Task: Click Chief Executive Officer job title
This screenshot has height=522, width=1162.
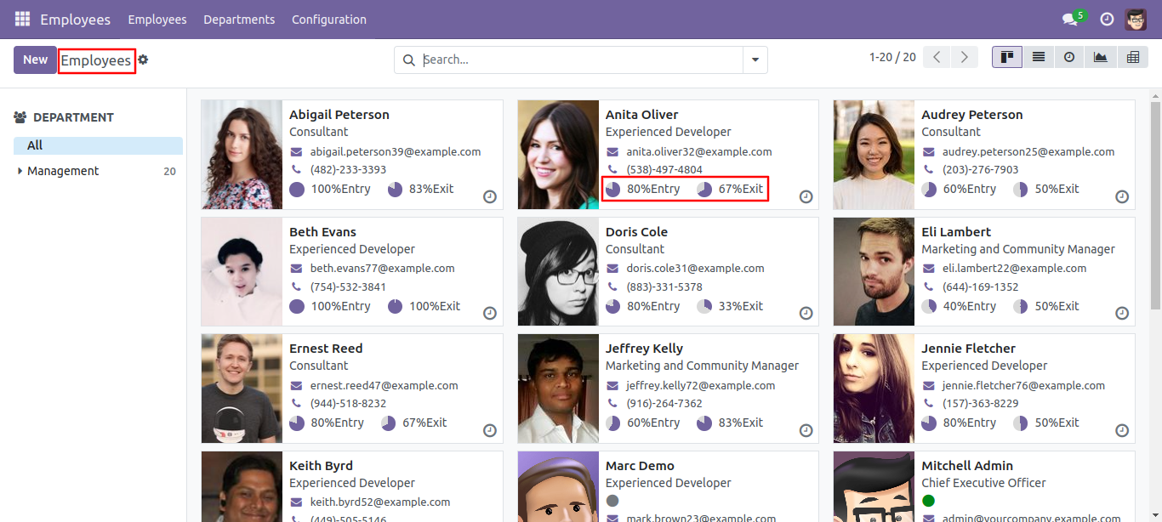Action: tap(983, 483)
